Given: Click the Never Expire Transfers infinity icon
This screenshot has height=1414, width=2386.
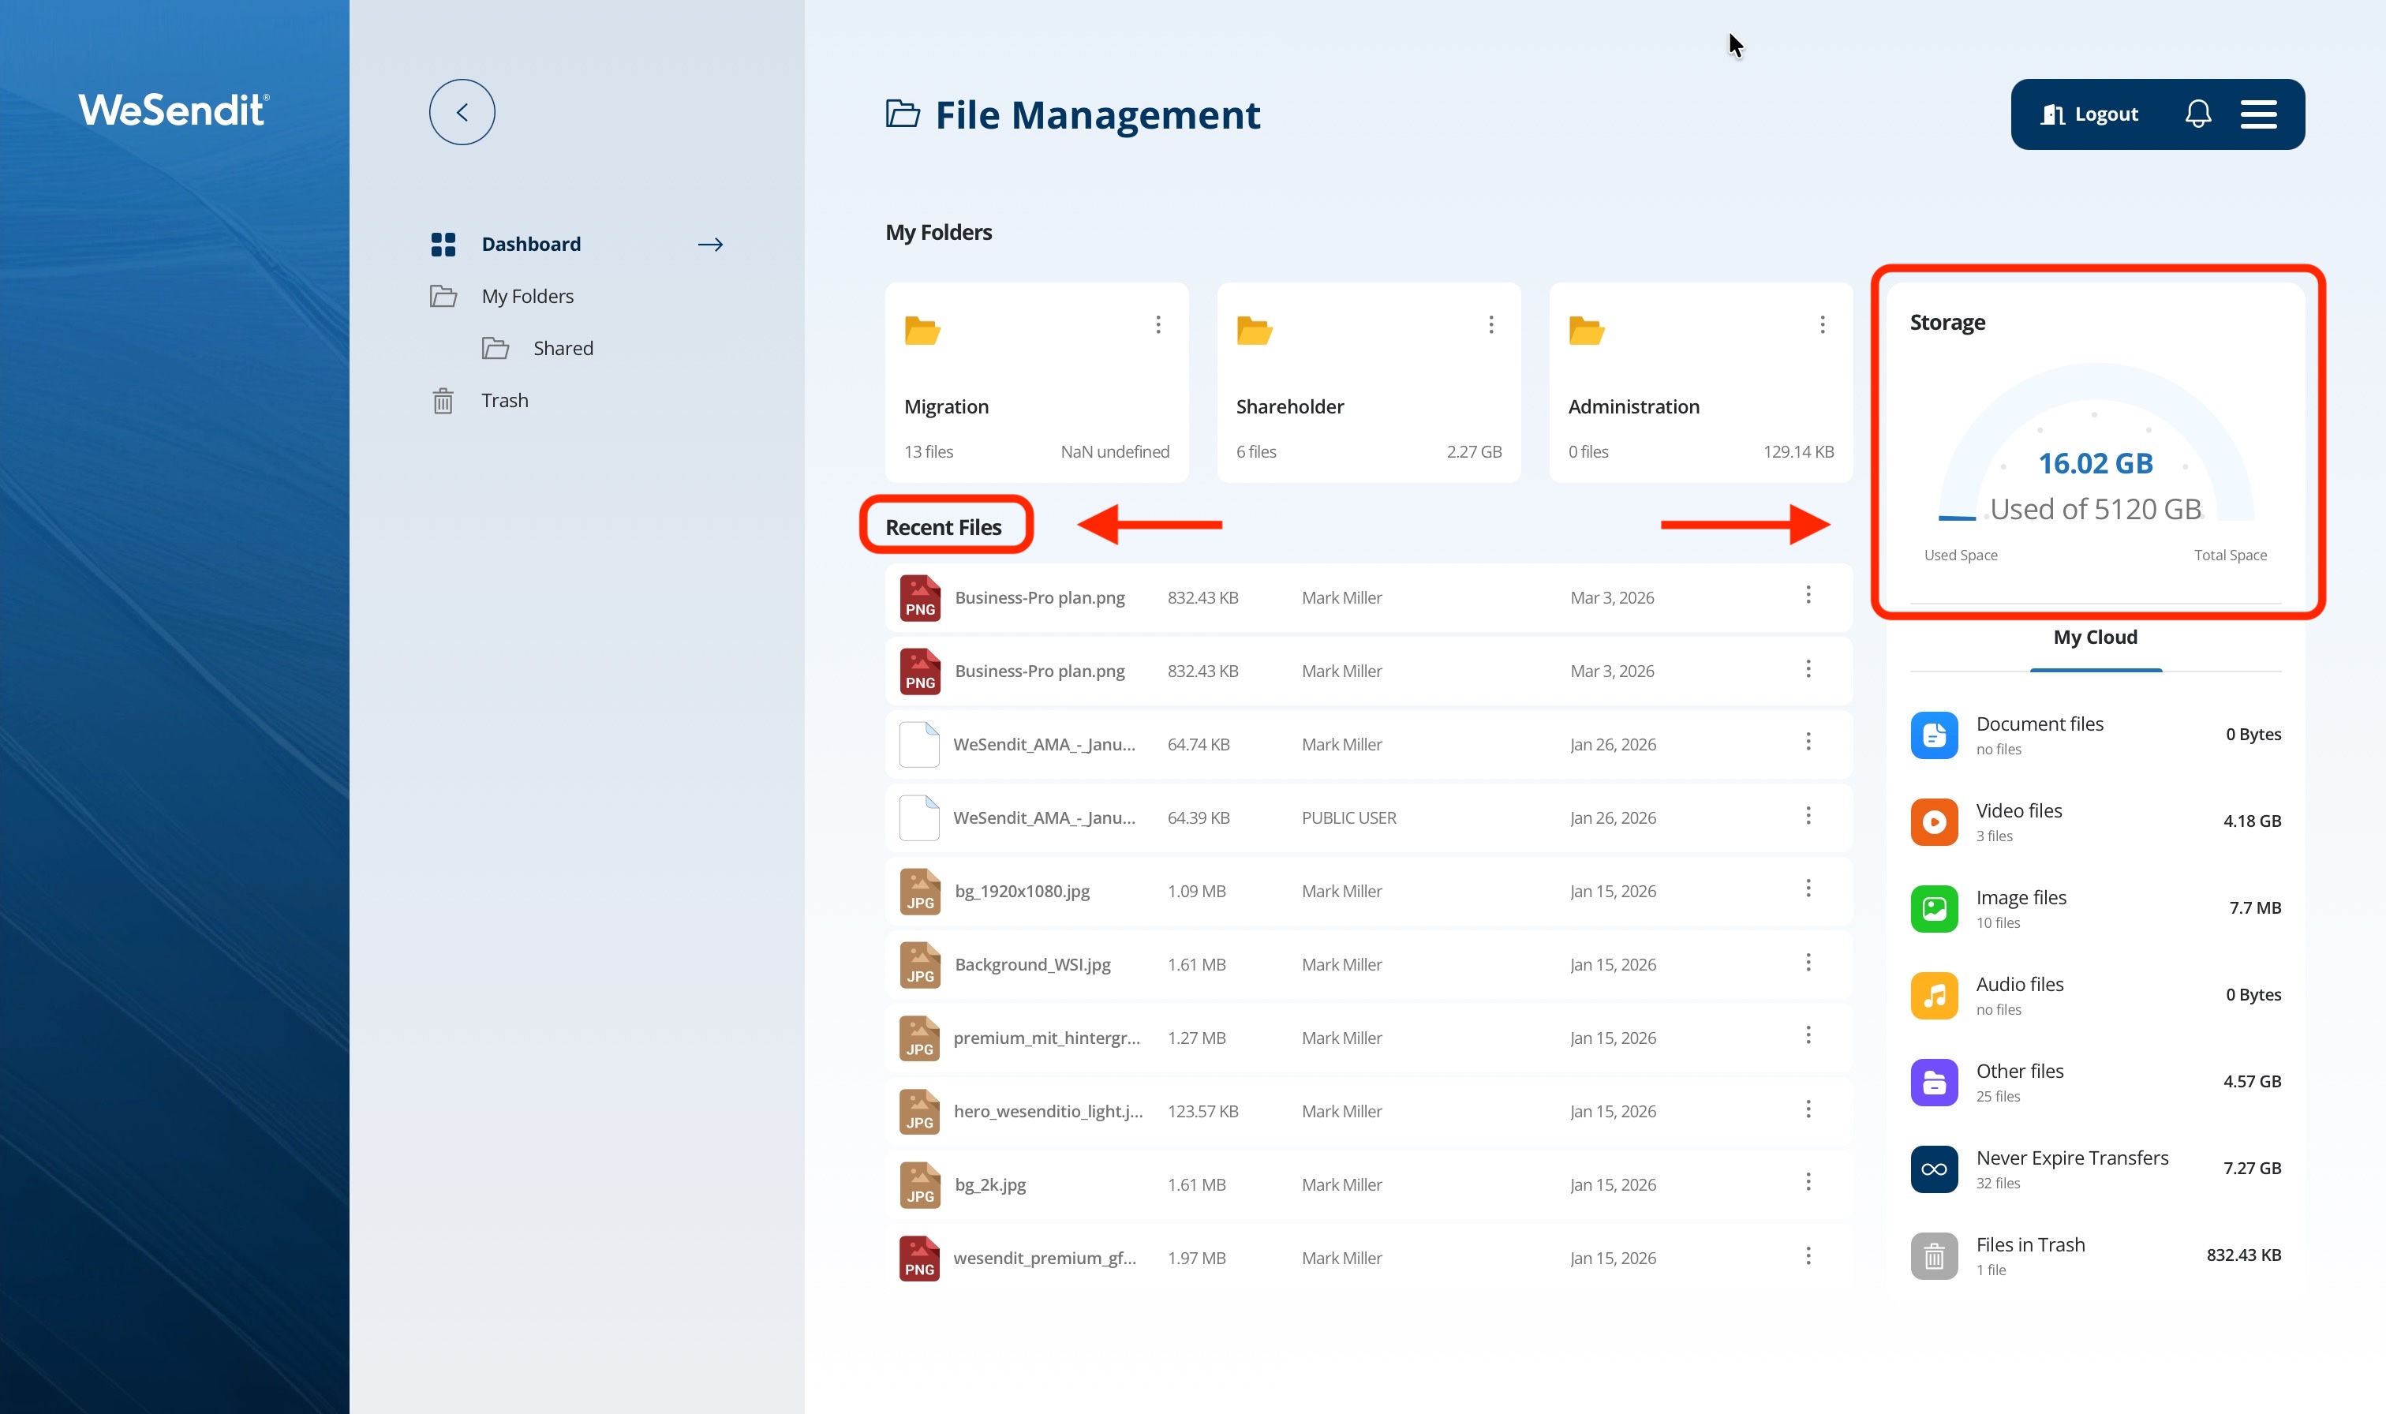Looking at the screenshot, I should tap(1934, 1169).
